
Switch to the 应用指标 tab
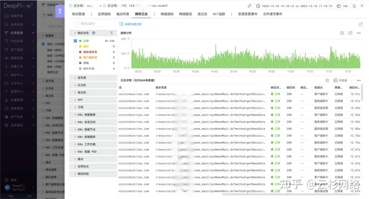coord(104,14)
